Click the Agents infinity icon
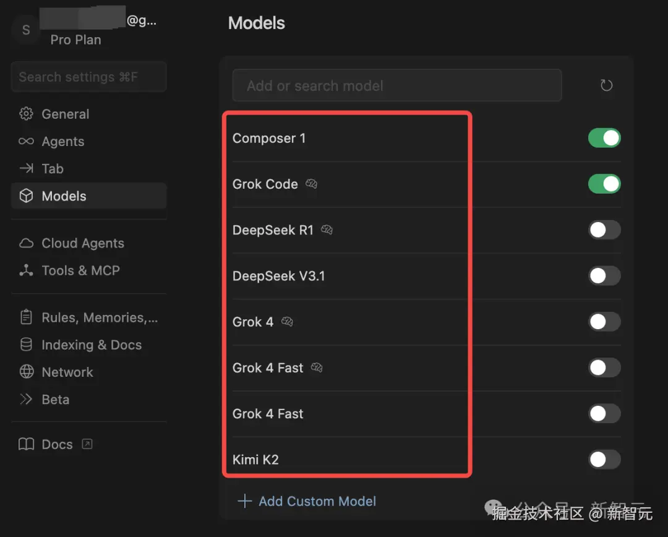Screen dimensions: 668x537 pyautogui.click(x=26, y=142)
